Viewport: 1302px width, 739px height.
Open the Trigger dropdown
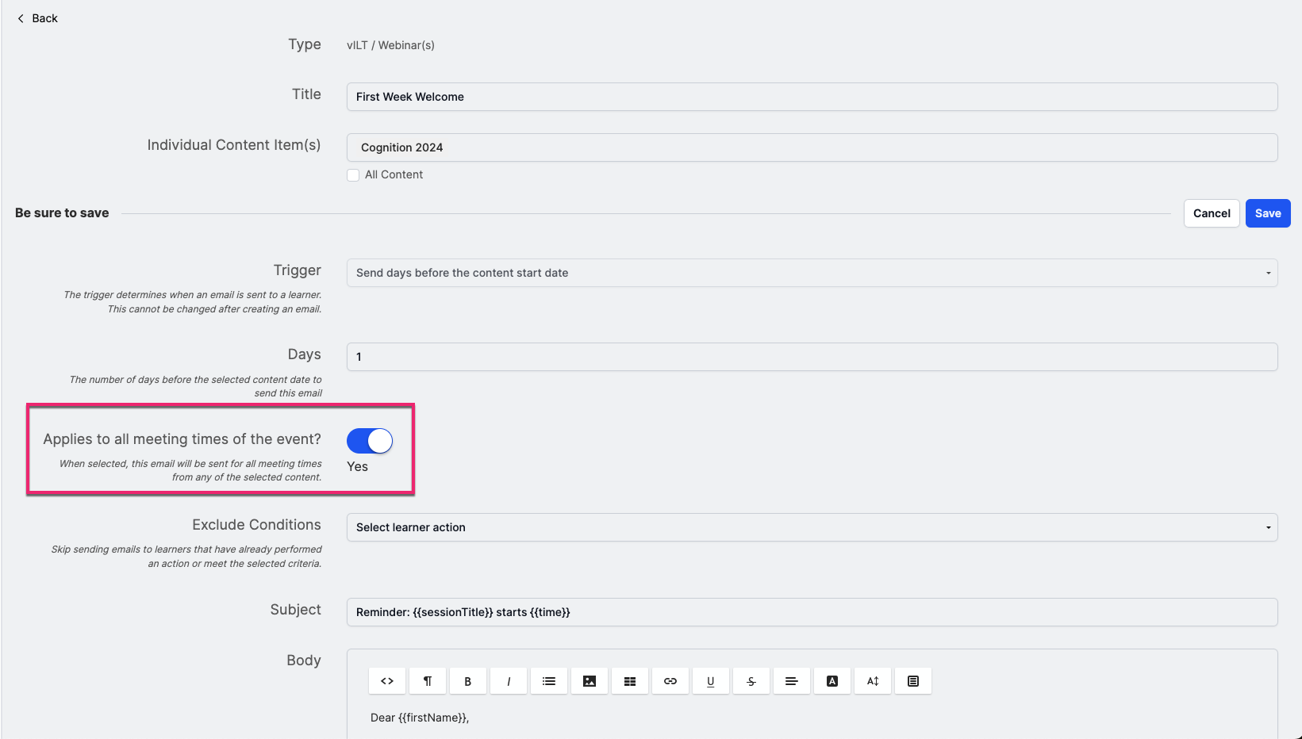pyautogui.click(x=811, y=272)
